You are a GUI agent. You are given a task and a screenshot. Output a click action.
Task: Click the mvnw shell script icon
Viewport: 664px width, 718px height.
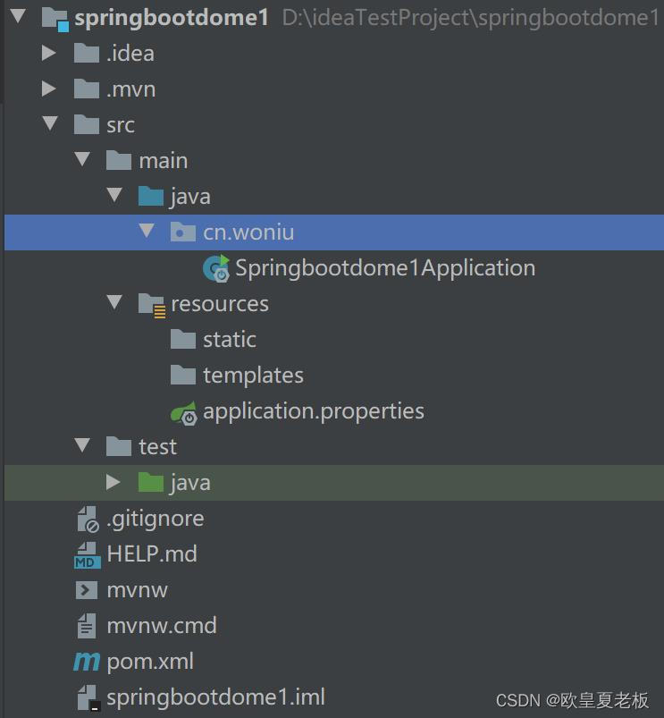[x=87, y=590]
